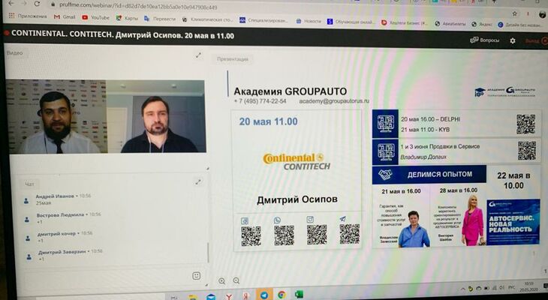Viewport: 548px width, 300px height.
Task: Click the Telegram plane icon on the slide
Action: click(x=343, y=219)
